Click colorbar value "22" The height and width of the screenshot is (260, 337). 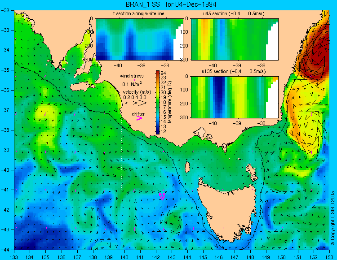[x=164, y=82]
